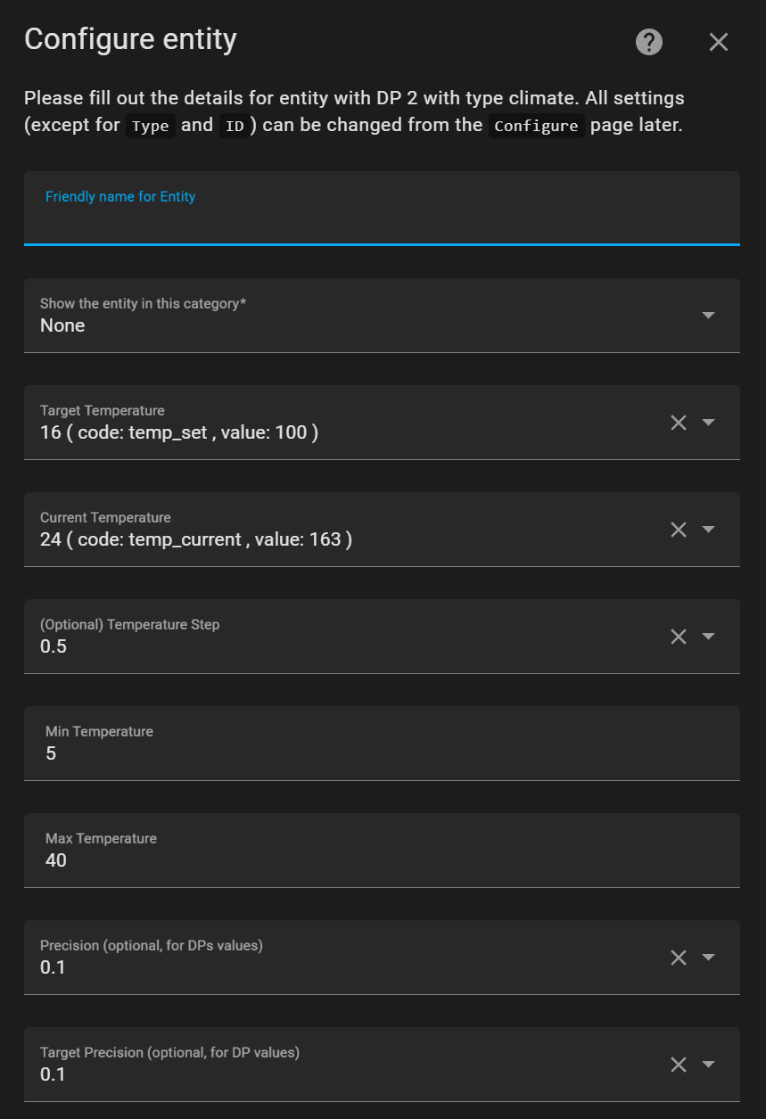Screen dimensions: 766x1119
Task: Expand the Precision dropdown arrow
Action: (709, 958)
